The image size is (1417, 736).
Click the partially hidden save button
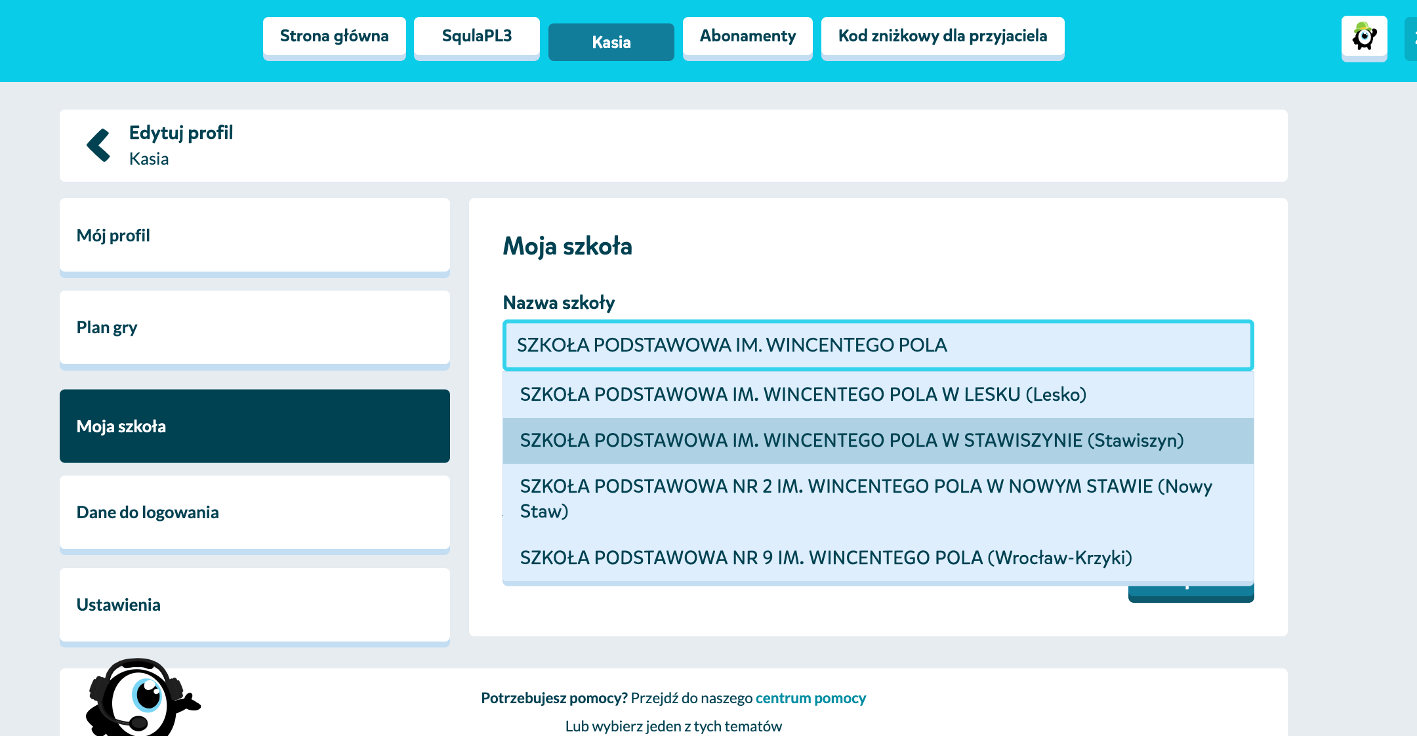click(1191, 594)
